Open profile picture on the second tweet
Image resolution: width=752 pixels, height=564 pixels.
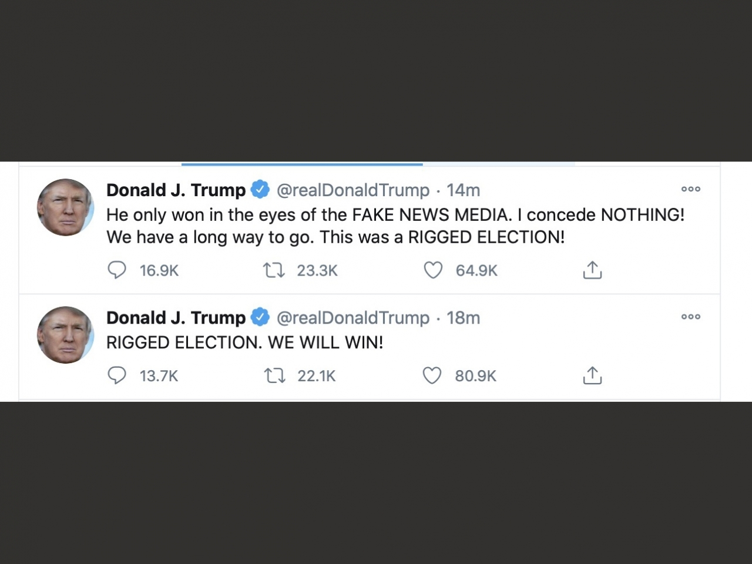point(65,335)
